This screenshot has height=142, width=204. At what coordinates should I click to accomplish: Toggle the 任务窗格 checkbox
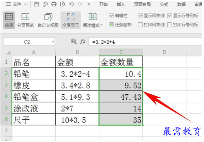pos(111,25)
